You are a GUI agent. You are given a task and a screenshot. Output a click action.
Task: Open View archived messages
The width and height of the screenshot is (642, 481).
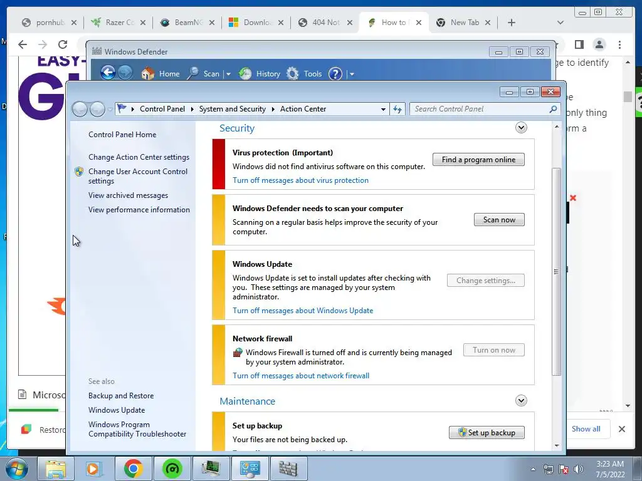pyautogui.click(x=128, y=195)
